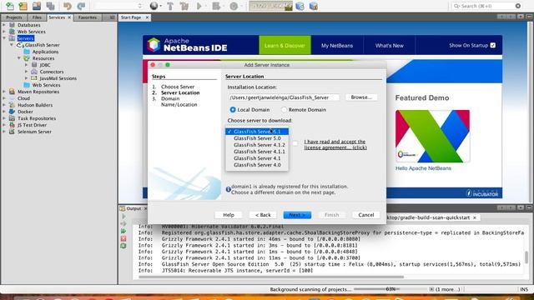Screen dimensions: 534x300
Task: Click the Docker node icon
Action: (x=12, y=112)
